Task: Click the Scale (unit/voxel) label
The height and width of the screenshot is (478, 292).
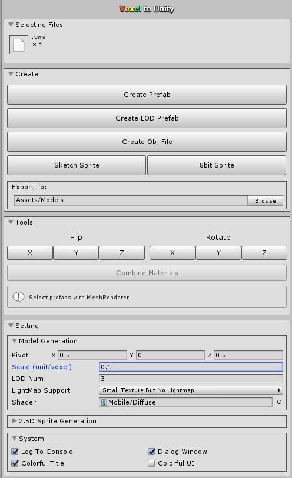Action: pos(42,367)
